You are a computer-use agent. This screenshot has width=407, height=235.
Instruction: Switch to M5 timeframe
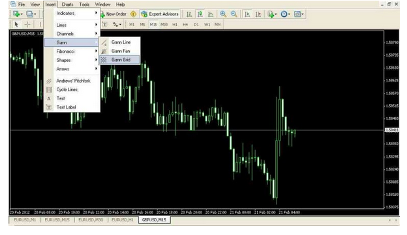(142, 24)
